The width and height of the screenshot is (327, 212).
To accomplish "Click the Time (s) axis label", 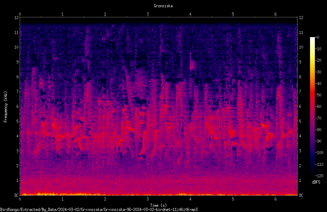I will (x=158, y=205).
